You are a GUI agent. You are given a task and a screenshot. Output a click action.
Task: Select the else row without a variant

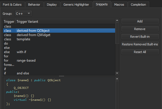(59, 48)
